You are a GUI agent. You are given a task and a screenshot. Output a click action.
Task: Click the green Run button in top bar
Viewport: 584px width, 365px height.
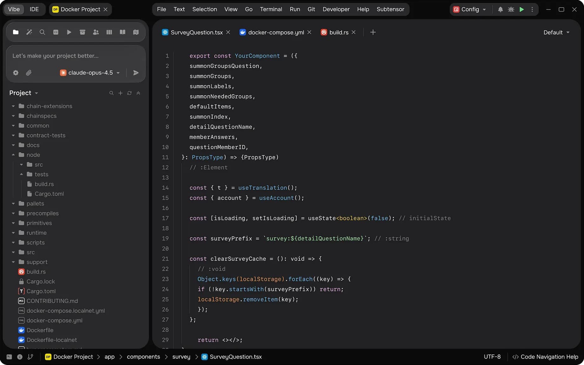(522, 9)
